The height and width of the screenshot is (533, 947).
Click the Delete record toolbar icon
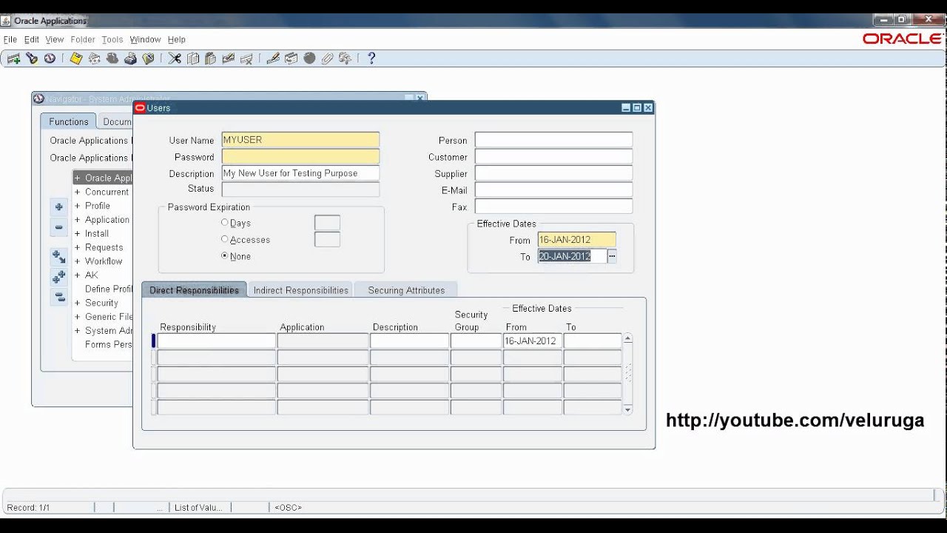click(246, 58)
